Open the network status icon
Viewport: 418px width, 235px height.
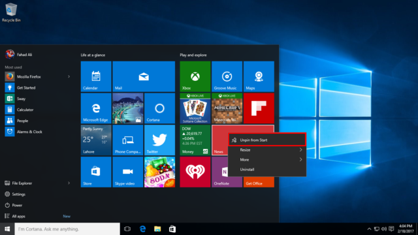coord(377,229)
